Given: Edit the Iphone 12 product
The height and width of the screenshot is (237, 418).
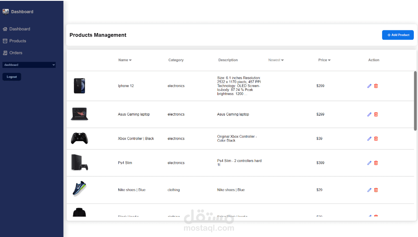Looking at the screenshot, I should pyautogui.click(x=369, y=86).
